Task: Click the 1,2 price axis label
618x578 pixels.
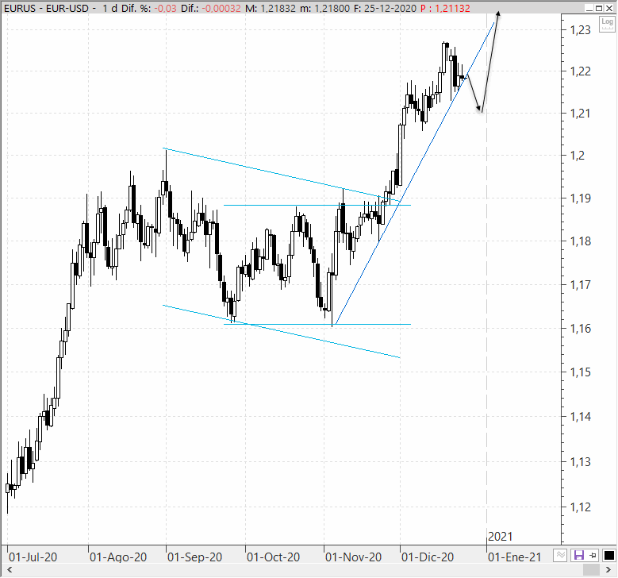Action: [x=578, y=156]
